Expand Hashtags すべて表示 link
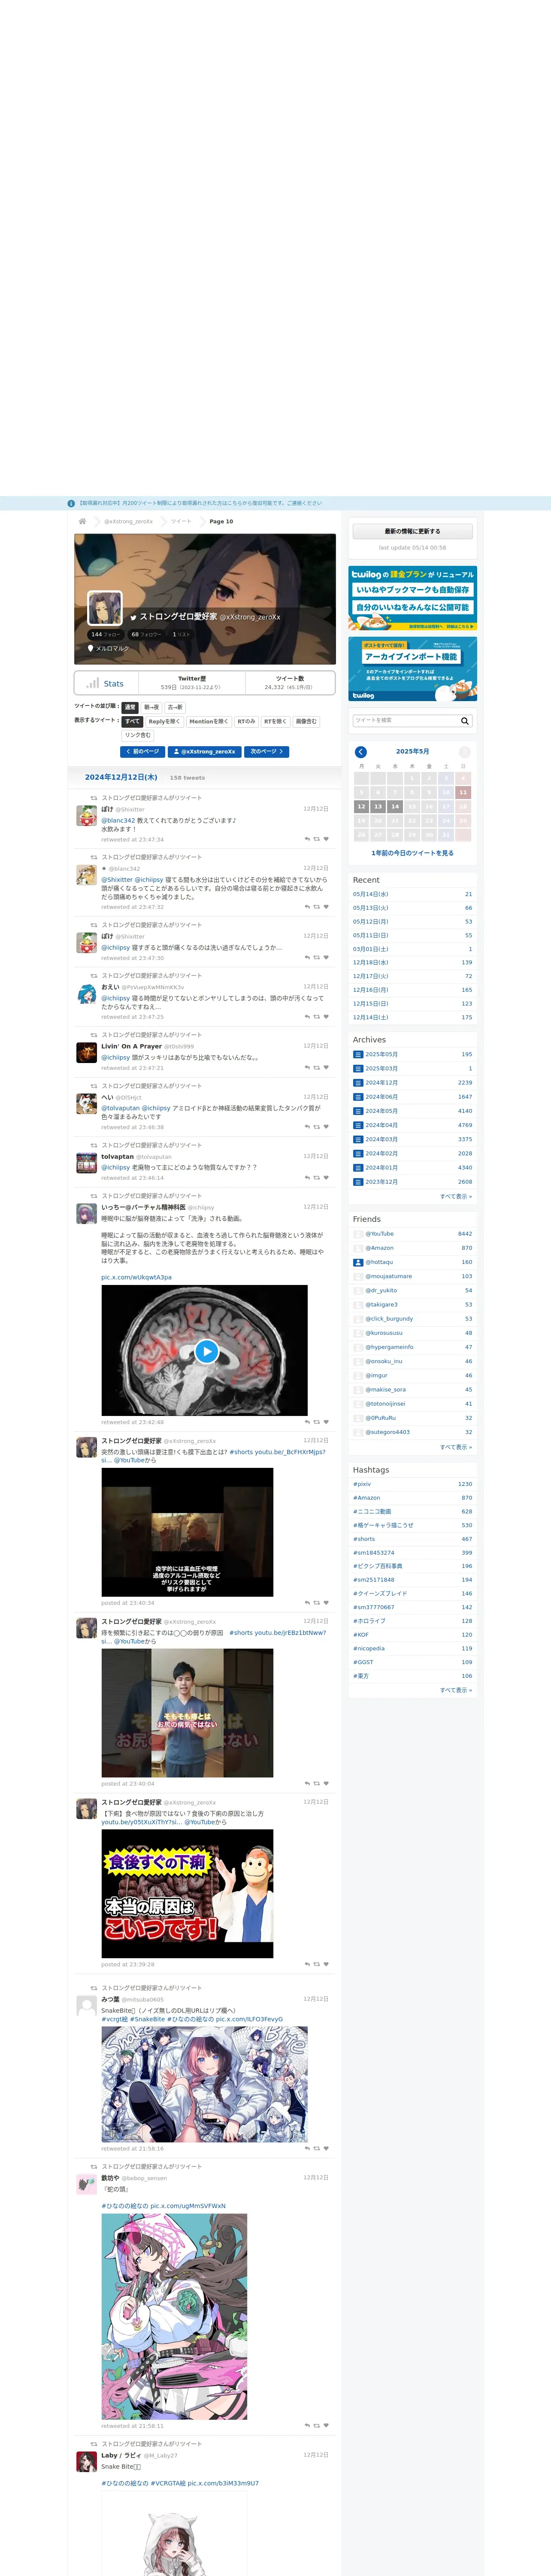 pos(456,1690)
